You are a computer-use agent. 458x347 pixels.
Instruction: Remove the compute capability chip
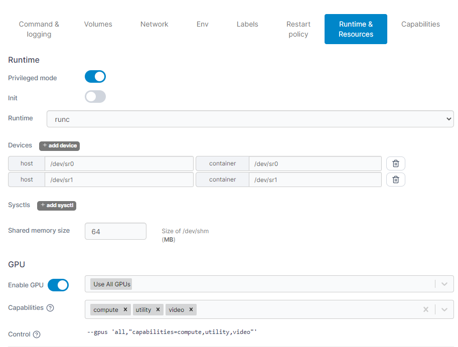[x=125, y=309]
